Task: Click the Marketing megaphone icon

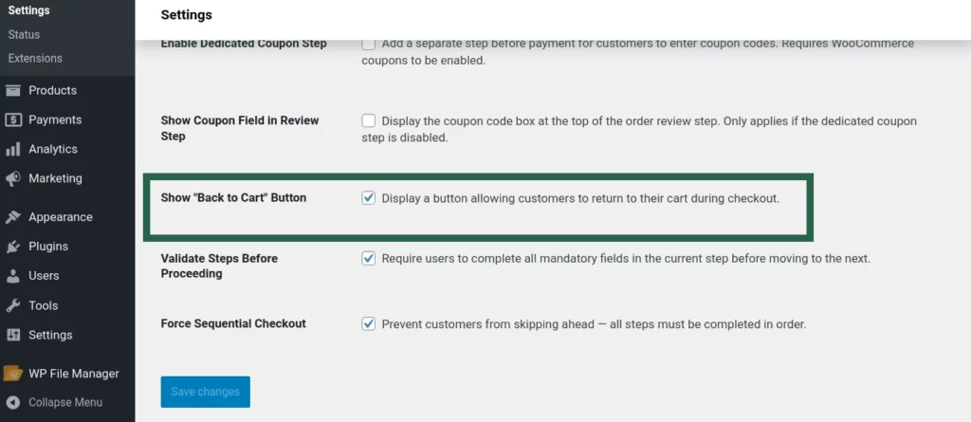Action: point(13,179)
